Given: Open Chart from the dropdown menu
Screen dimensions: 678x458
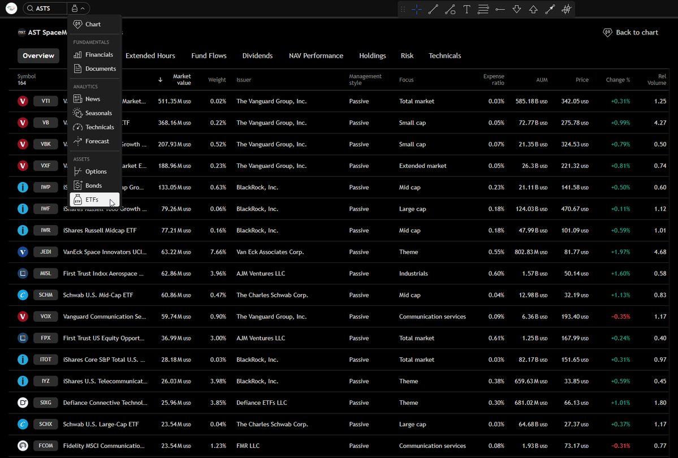Looking at the screenshot, I should tap(94, 24).
